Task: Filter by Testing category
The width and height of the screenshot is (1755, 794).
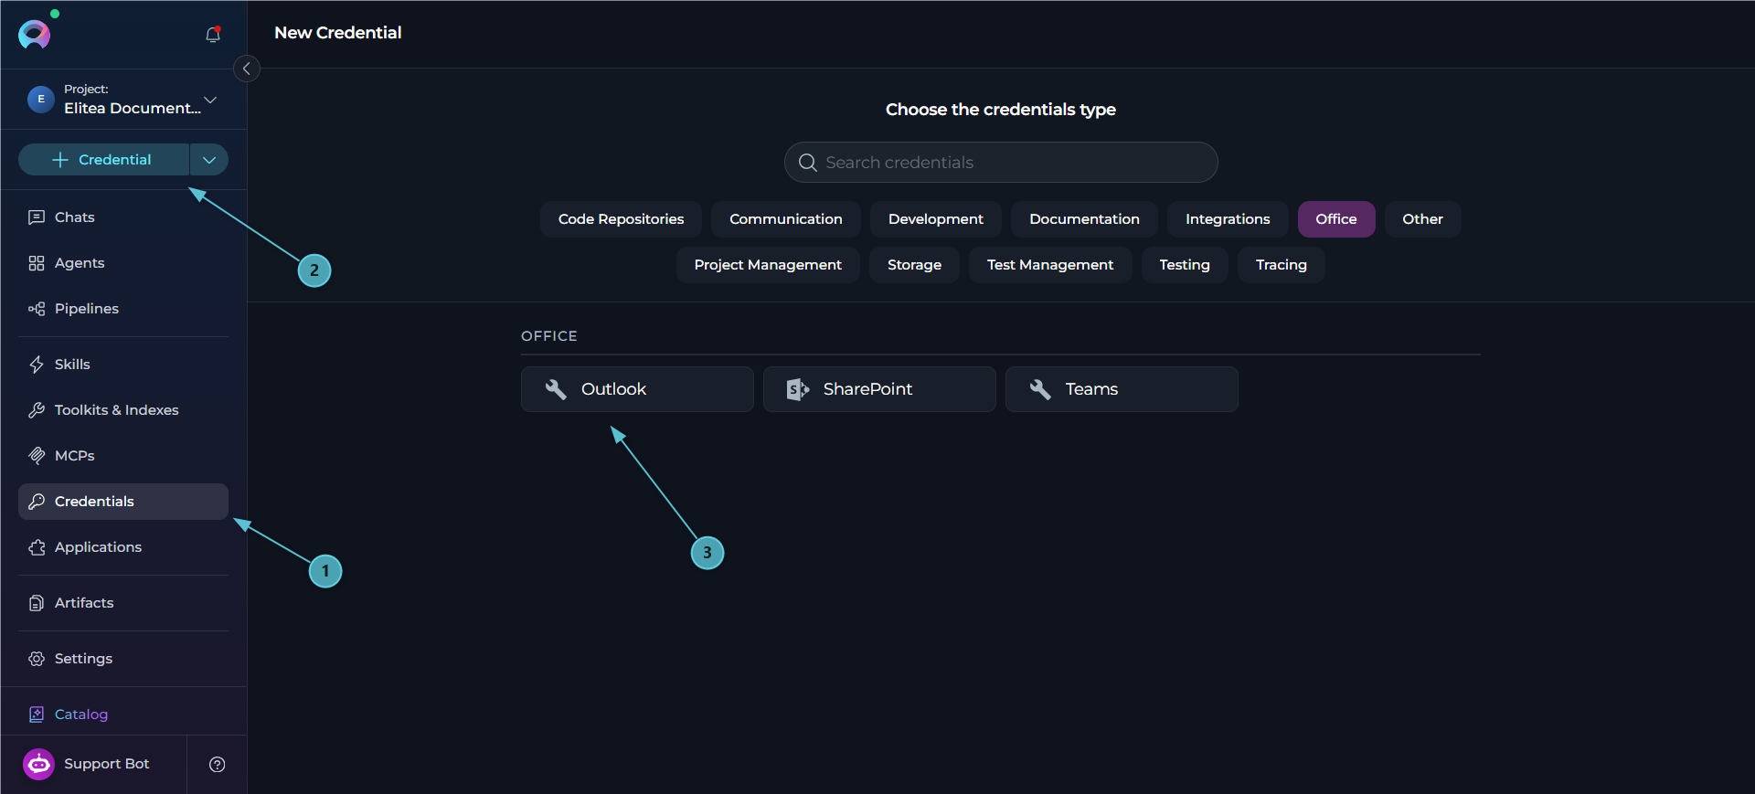Action: [x=1185, y=265]
